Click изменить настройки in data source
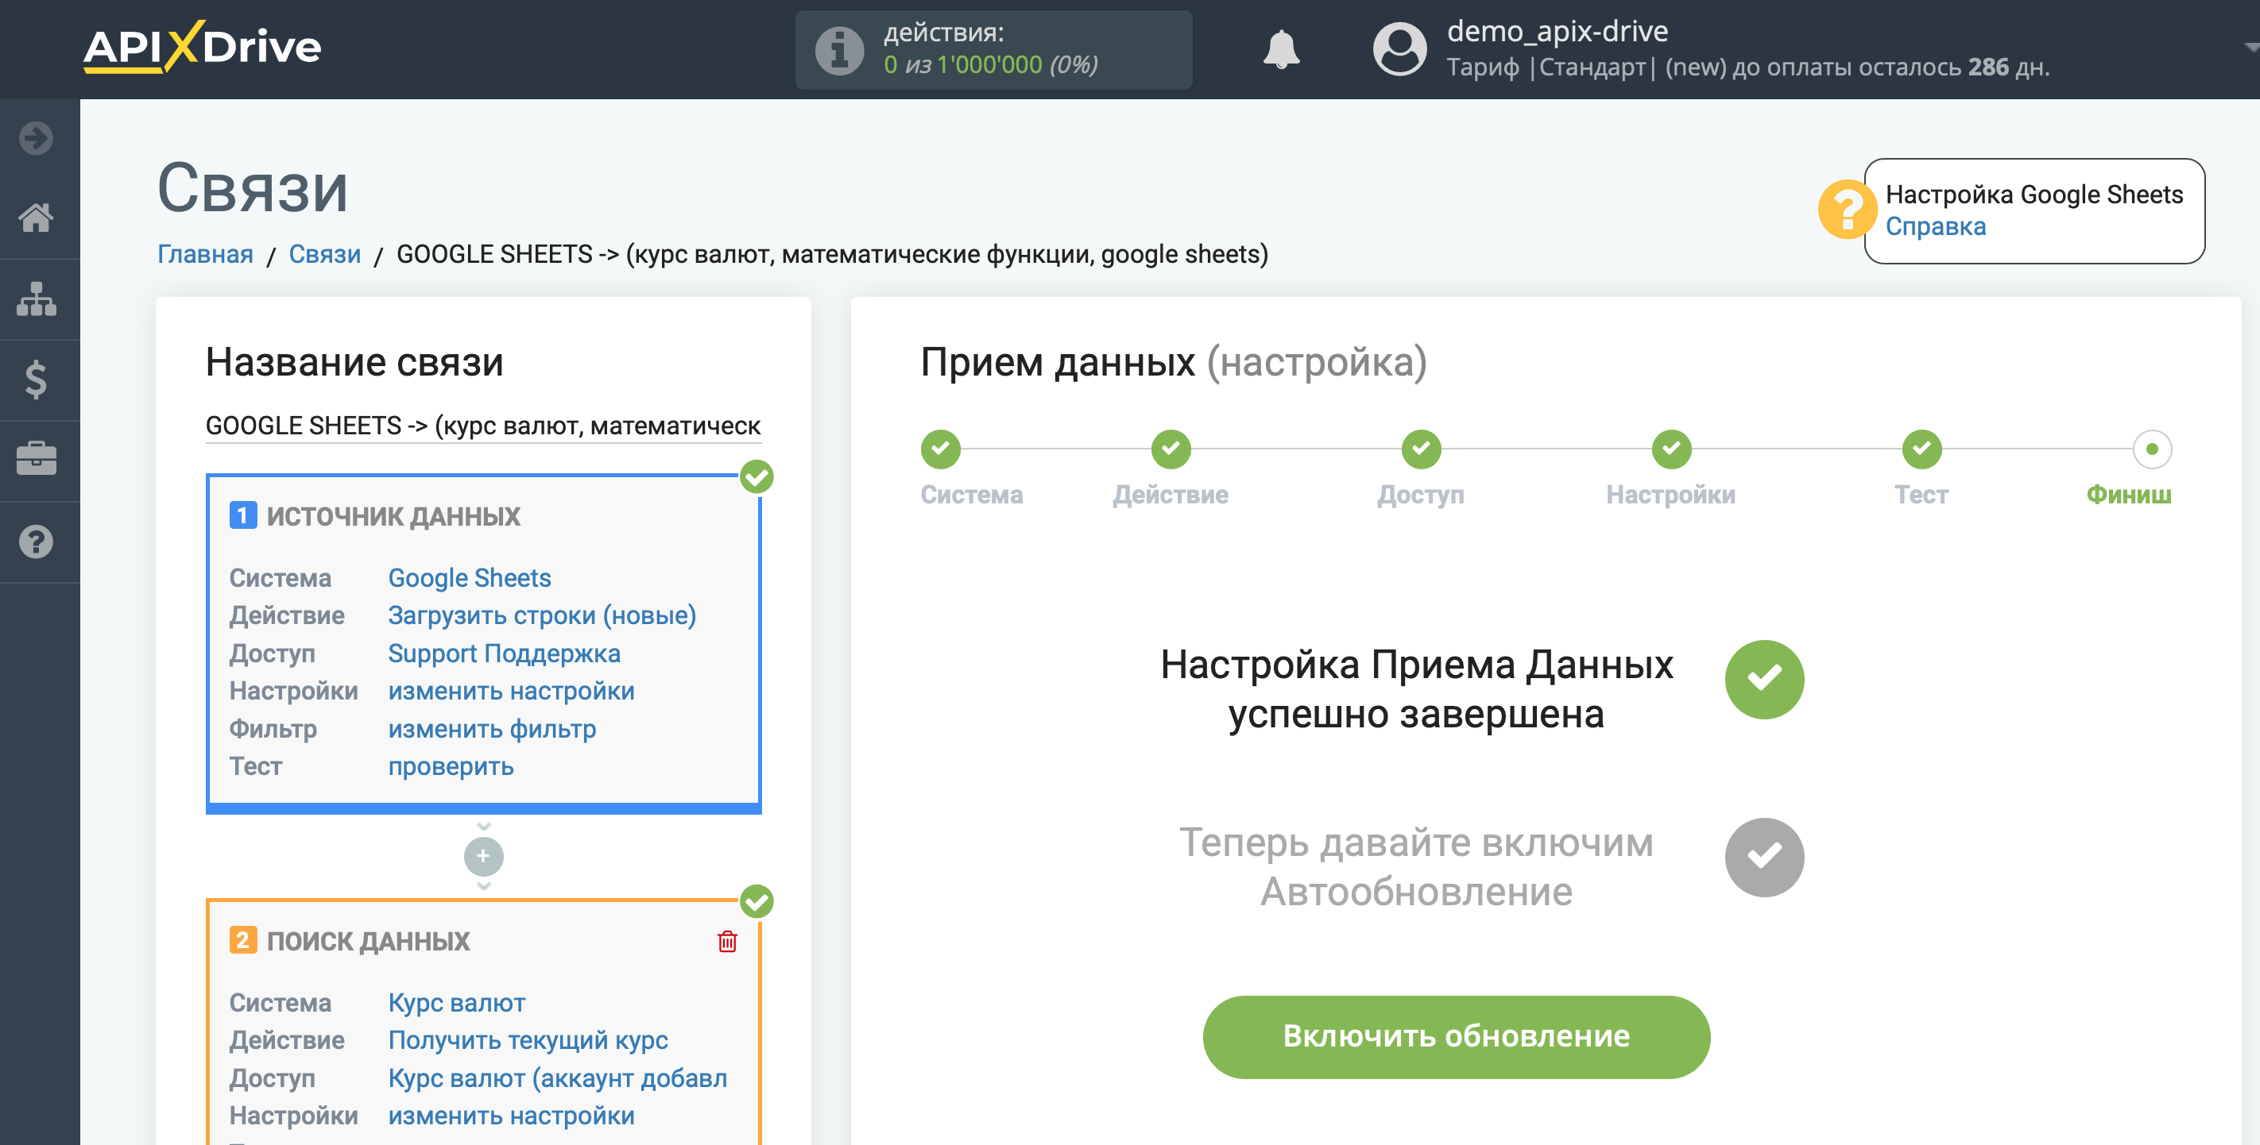The width and height of the screenshot is (2260, 1145). (x=511, y=691)
